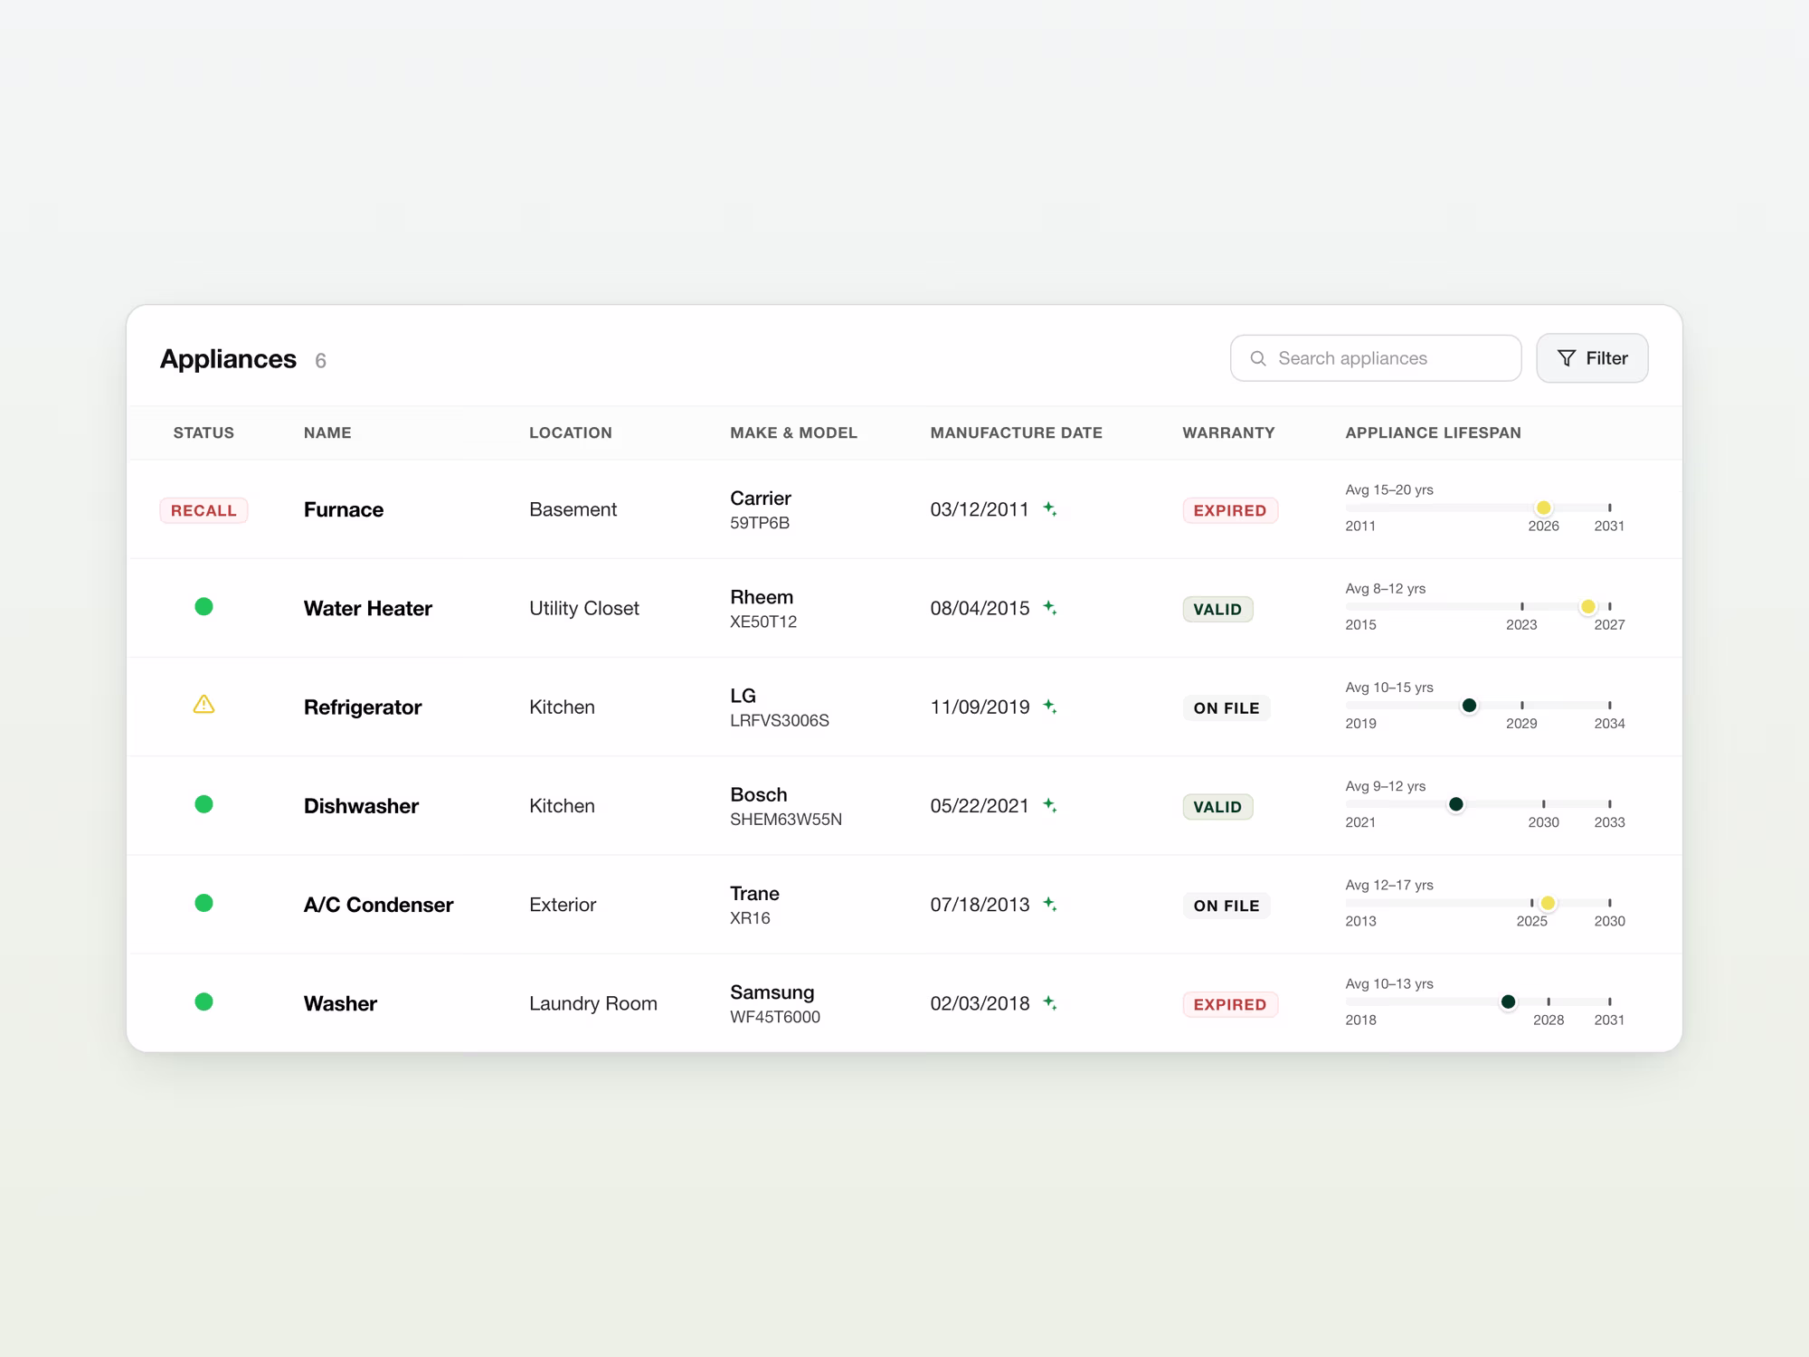Click the dark lifespan marker for Washer
The width and height of the screenshot is (1809, 1357).
pyautogui.click(x=1508, y=1001)
